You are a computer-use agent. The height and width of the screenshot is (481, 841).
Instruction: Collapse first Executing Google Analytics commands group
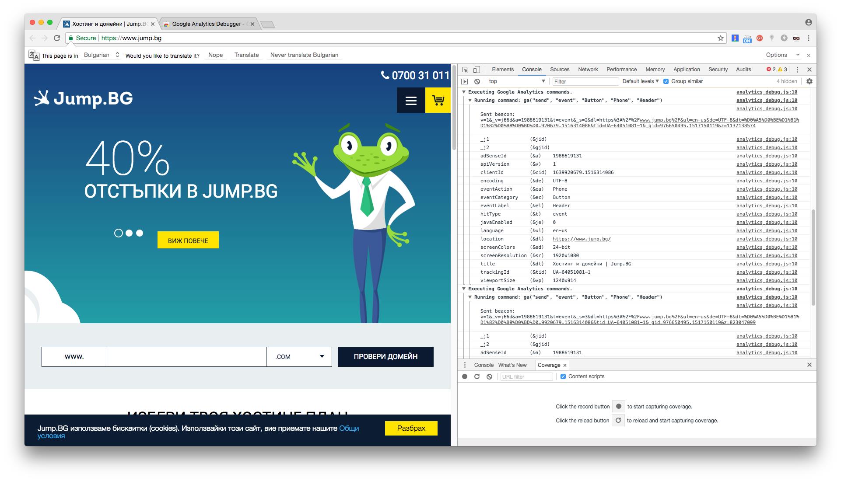coord(464,92)
